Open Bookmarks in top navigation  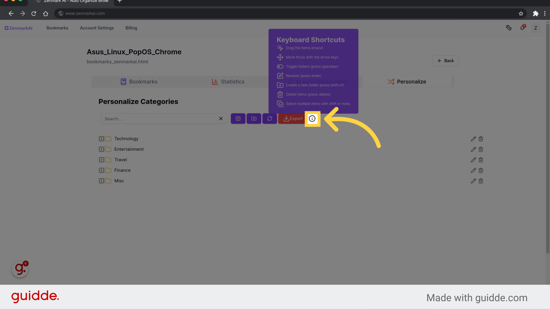coord(57,28)
